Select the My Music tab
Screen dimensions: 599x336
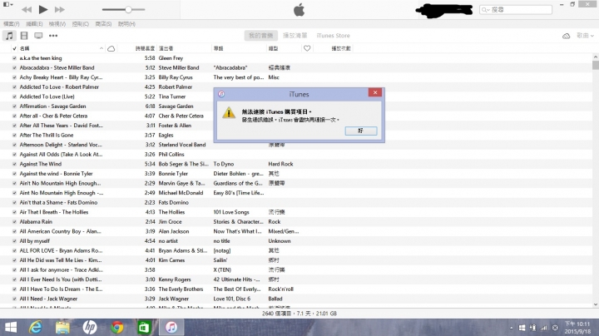[261, 36]
